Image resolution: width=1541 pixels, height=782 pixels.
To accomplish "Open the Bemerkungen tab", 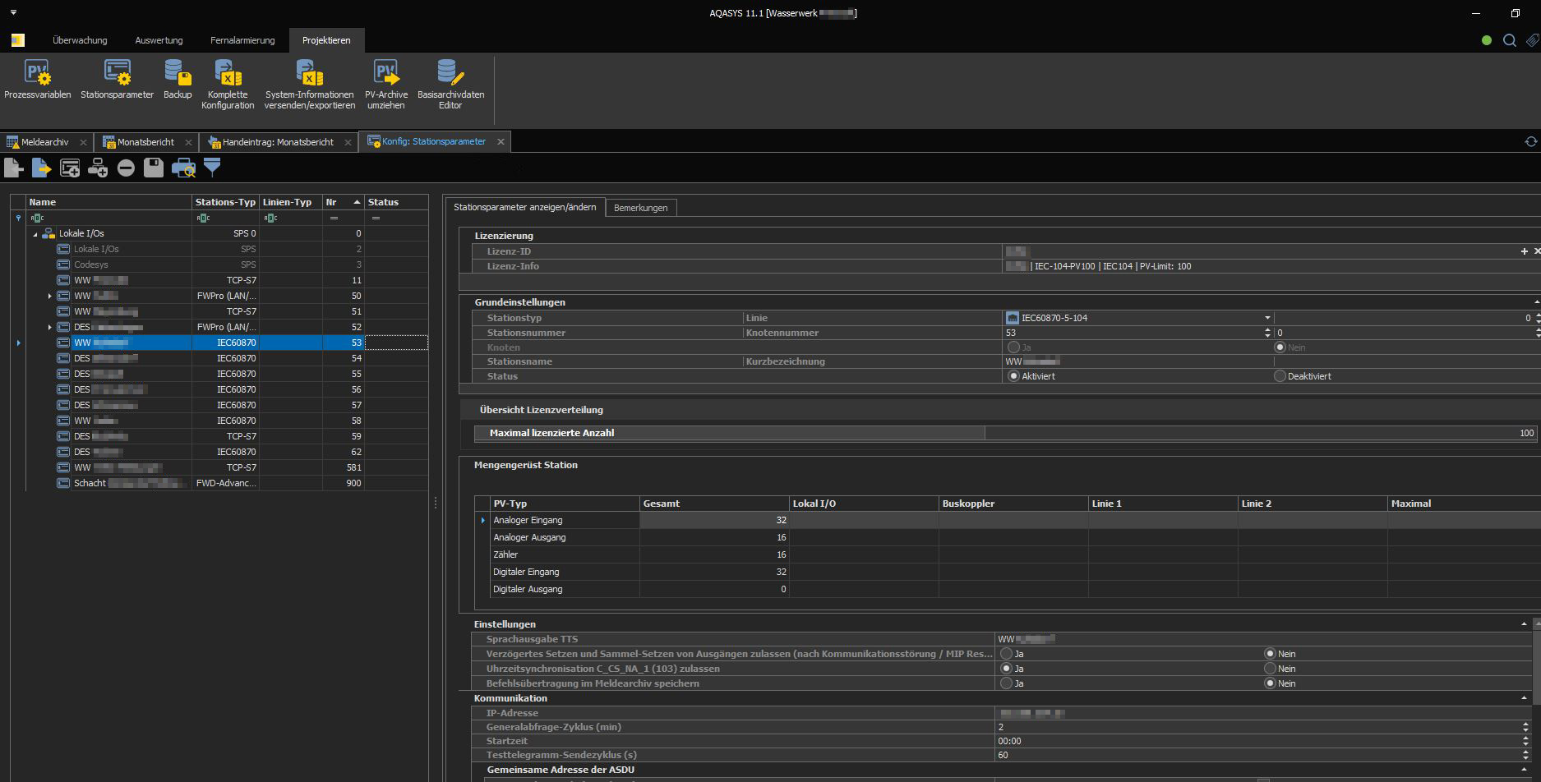I will pos(640,208).
